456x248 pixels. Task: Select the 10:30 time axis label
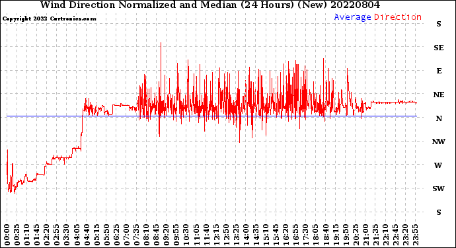point(186,235)
